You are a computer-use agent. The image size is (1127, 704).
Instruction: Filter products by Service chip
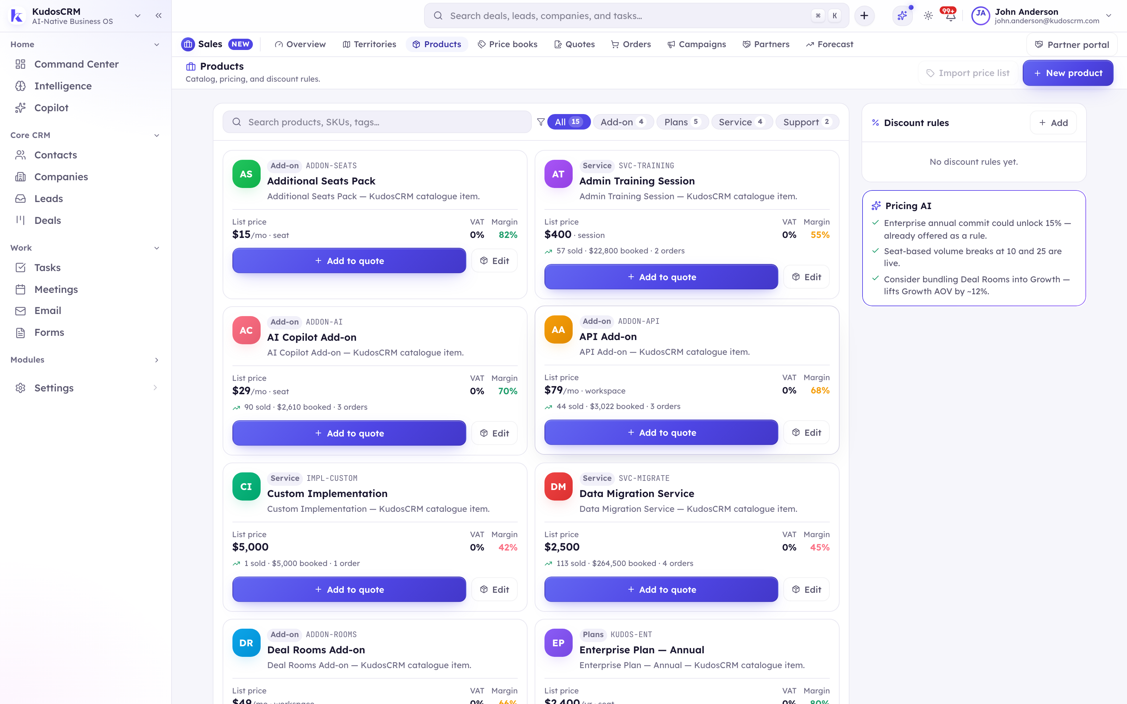click(742, 122)
